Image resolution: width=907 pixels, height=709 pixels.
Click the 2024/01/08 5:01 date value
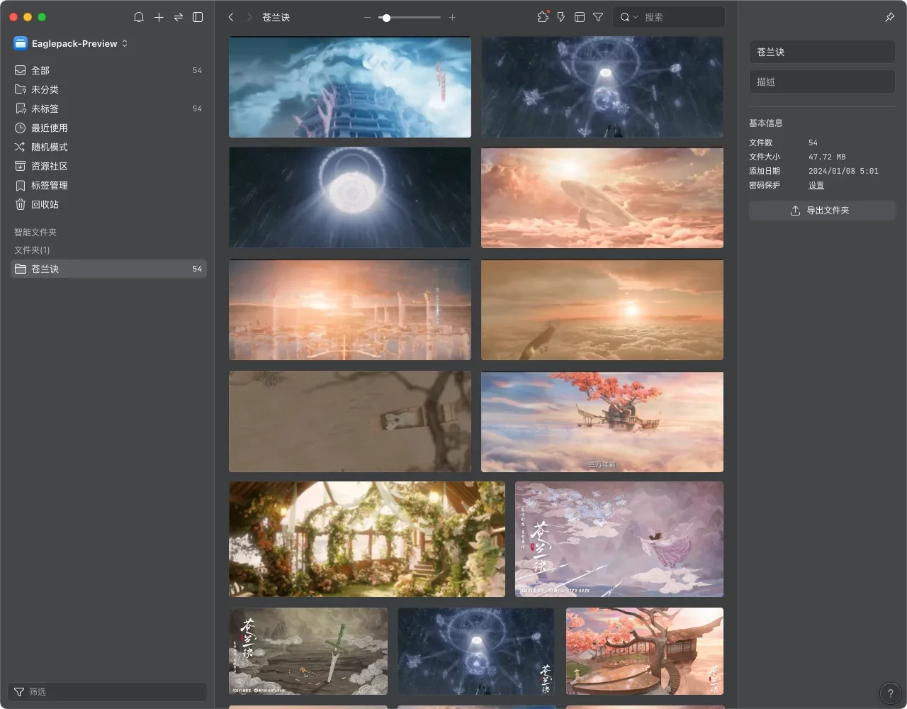point(843,171)
